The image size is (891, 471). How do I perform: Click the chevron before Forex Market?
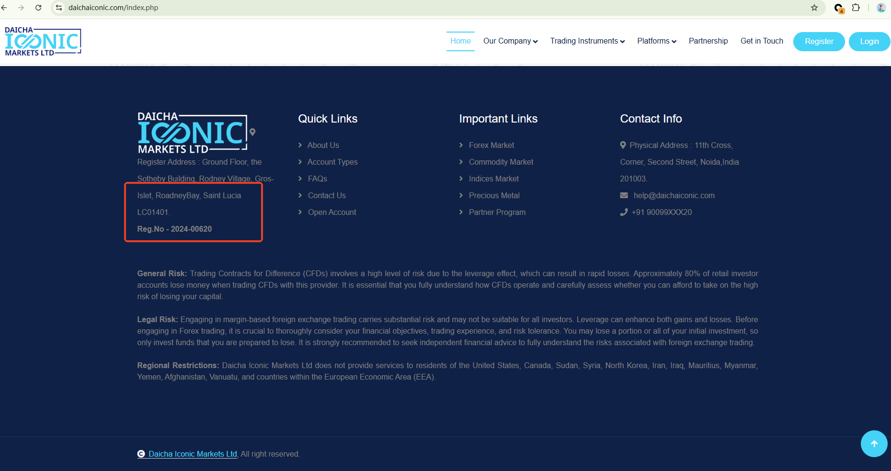point(461,145)
